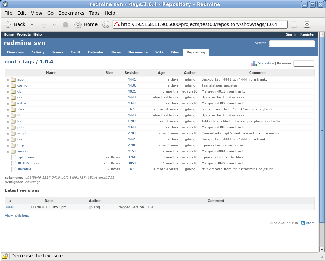The image size is (326, 261).
Task: Click the .gitignore file icon
Action: [x=14, y=157]
